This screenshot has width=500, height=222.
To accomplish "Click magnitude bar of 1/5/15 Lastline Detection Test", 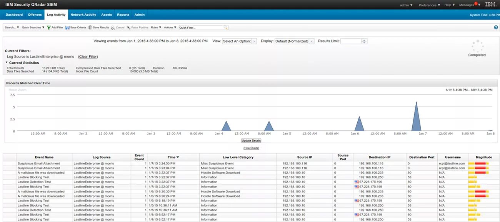I will [x=472, y=210].
